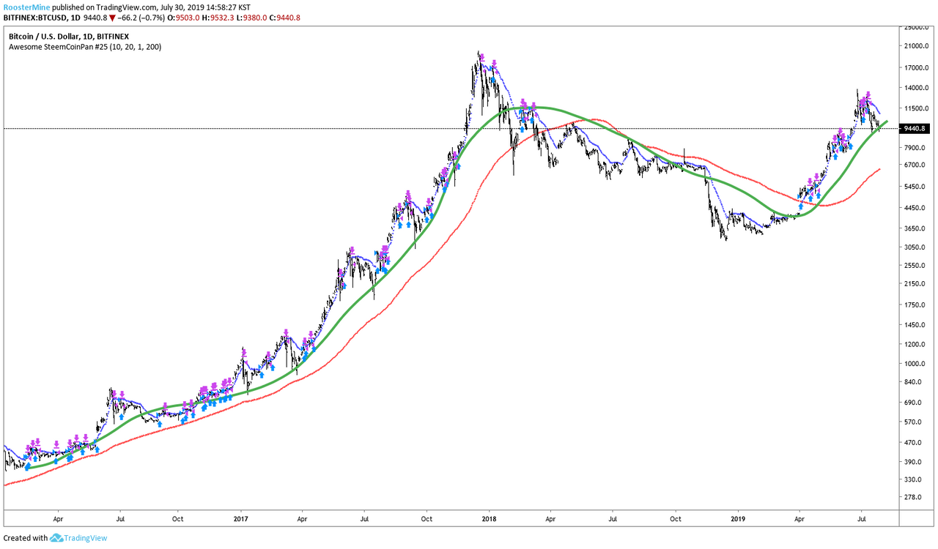The image size is (938, 549).
Task: Click the leftmost blue buy arrow on the chart
Action: (28, 466)
